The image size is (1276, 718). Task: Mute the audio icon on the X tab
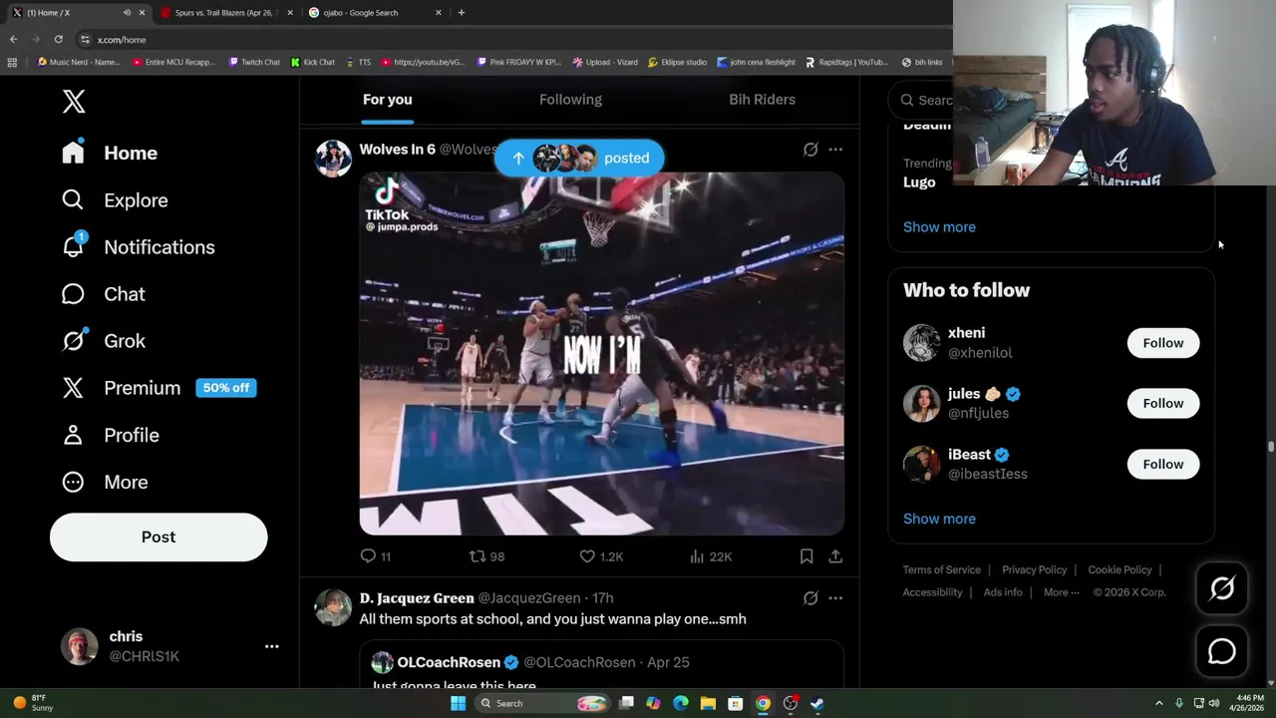click(x=127, y=12)
